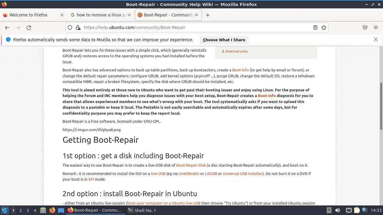This screenshot has width=383, height=215.
Task: Click the taskbar clock showing 14:33
Action: [x=376, y=210]
